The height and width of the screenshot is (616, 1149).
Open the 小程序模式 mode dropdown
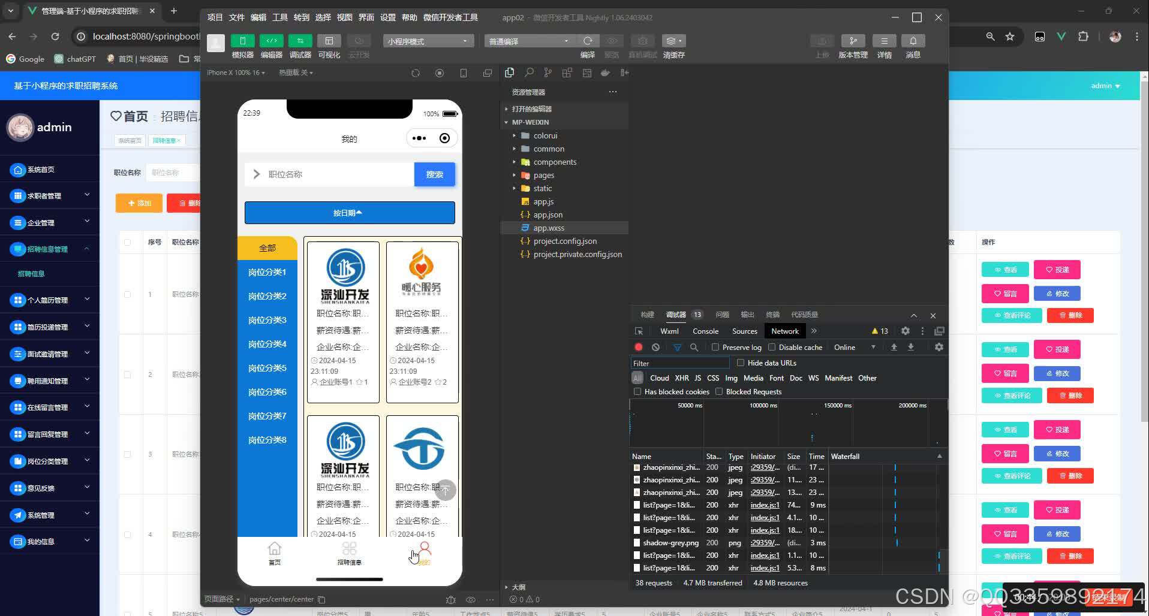[x=428, y=41]
